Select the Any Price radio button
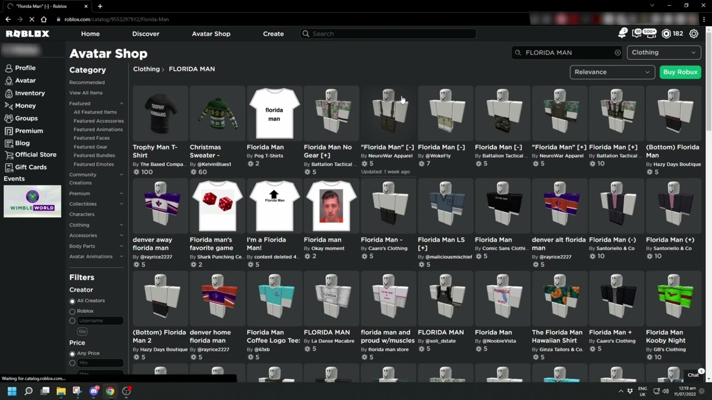This screenshot has width=712, height=400. coord(72,354)
